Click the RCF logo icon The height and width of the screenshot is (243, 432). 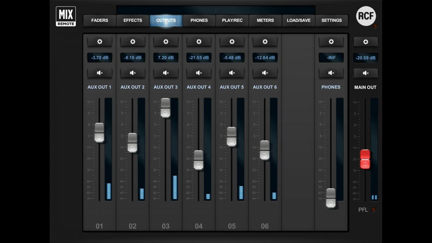tap(366, 16)
